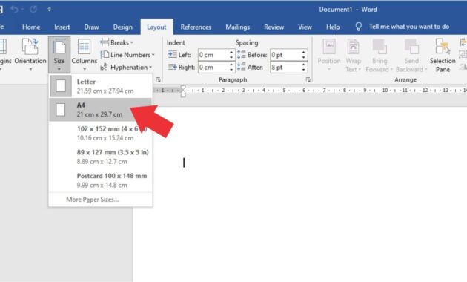Viewport: 467px width, 282px height.
Task: Switch to the Review tab
Action: (x=274, y=27)
